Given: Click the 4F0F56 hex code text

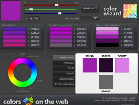Looking at the screenshot, I should pyautogui.click(x=128, y=41).
